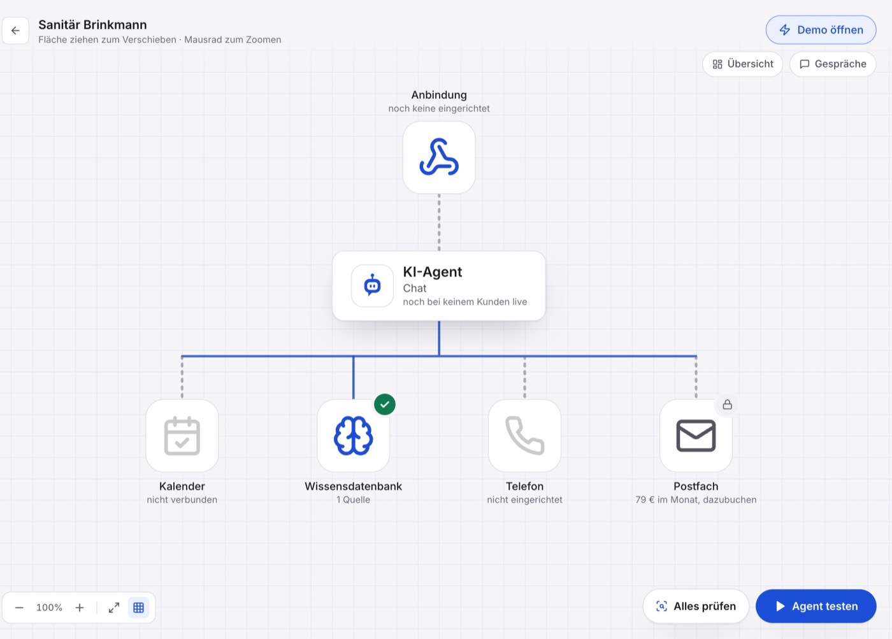The height and width of the screenshot is (639, 892).
Task: Click the Telefon phone node
Action: (x=524, y=436)
